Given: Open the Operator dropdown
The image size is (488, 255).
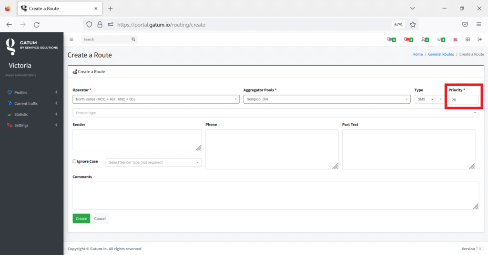Looking at the screenshot, I should point(156,99).
